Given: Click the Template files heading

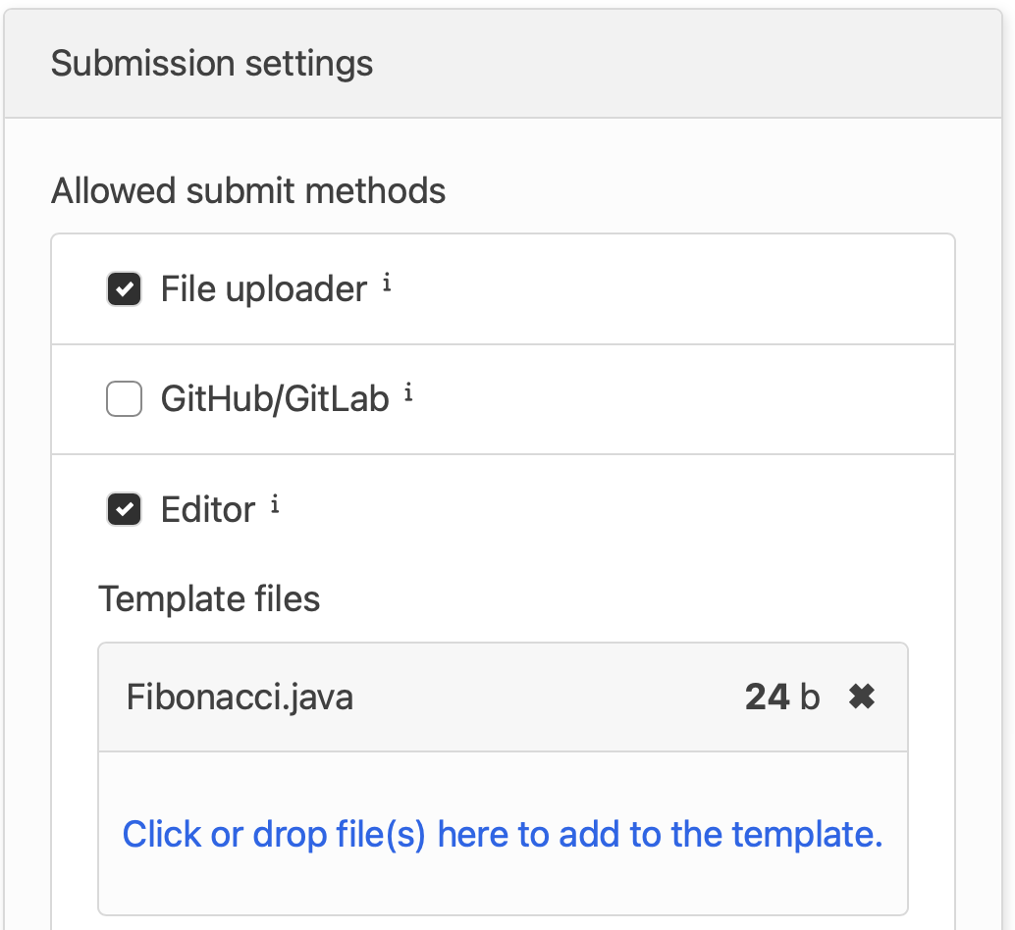Looking at the screenshot, I should coord(209,598).
